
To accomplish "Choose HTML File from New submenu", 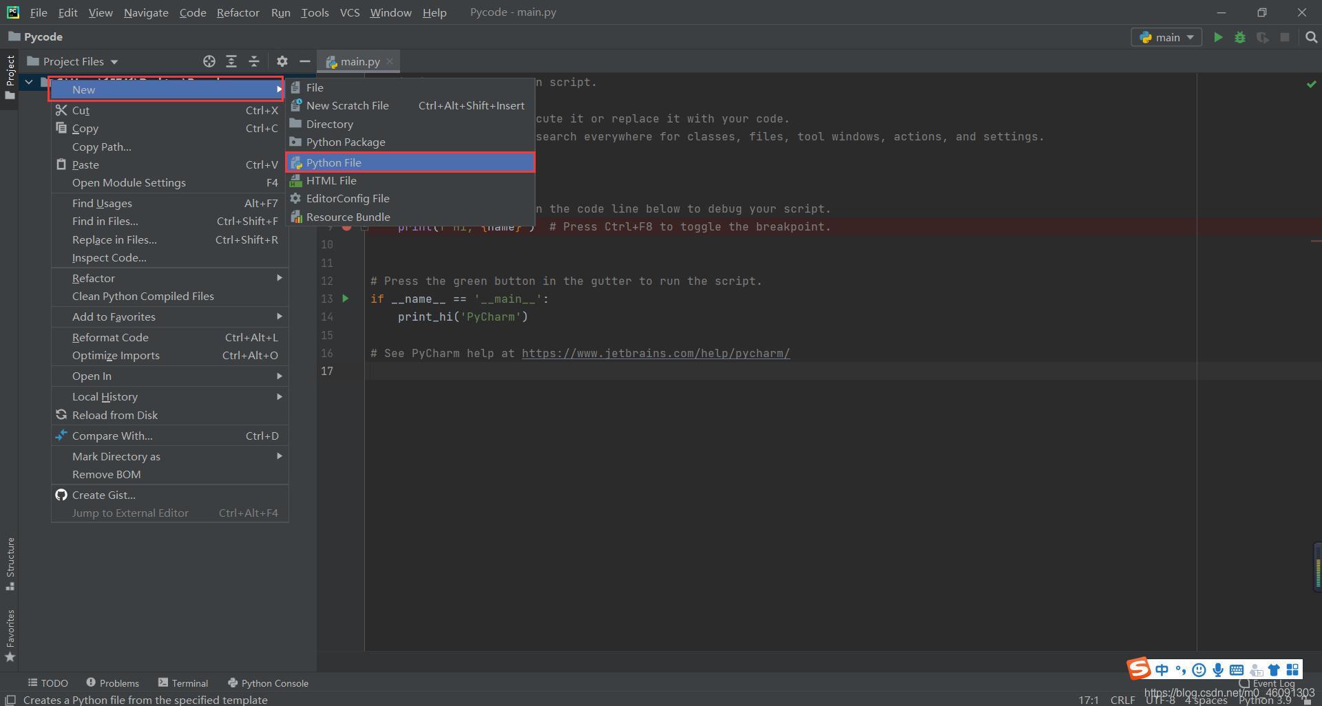I will [x=410, y=180].
